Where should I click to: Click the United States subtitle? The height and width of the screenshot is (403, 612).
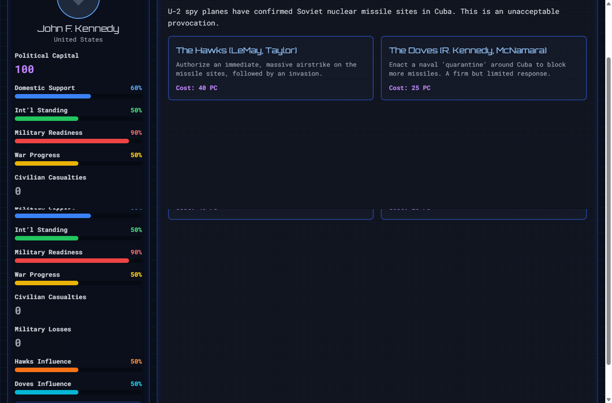(x=78, y=39)
